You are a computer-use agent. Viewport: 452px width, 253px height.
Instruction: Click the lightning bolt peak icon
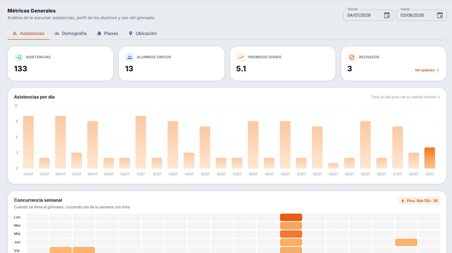(x=403, y=201)
